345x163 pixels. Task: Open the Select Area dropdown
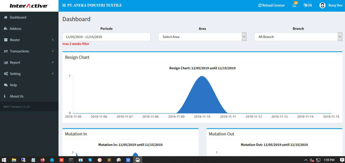click(202, 37)
